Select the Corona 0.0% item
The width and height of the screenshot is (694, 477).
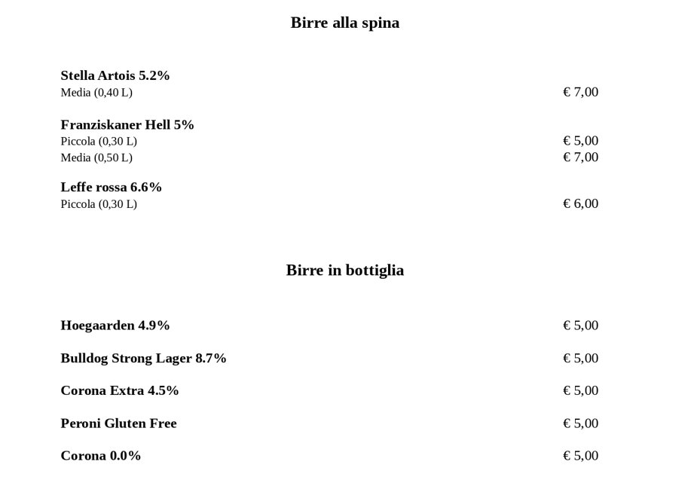(x=100, y=456)
